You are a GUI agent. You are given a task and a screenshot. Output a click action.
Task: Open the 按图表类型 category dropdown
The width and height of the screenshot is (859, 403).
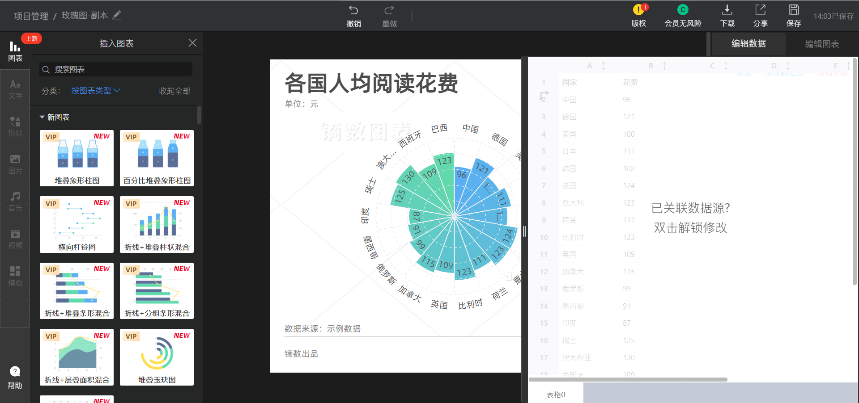[x=96, y=90]
